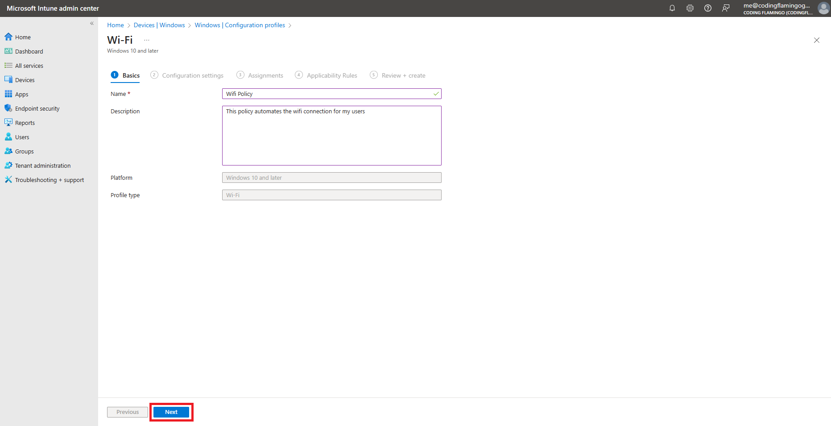Open the help question mark icon
Viewport: 831px width, 426px height.
point(708,8)
